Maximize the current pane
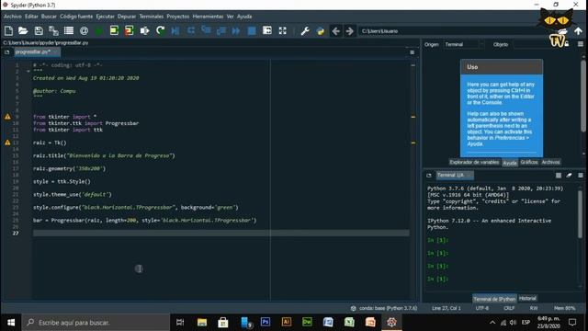Image resolution: width=588 pixels, height=331 pixels. click(x=267, y=30)
